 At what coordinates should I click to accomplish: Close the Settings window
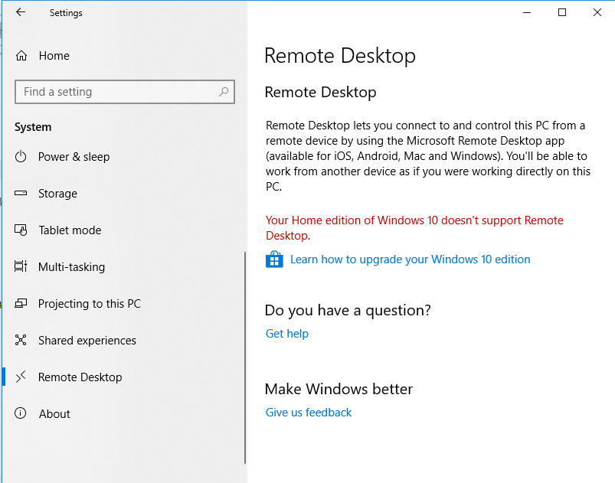click(597, 12)
